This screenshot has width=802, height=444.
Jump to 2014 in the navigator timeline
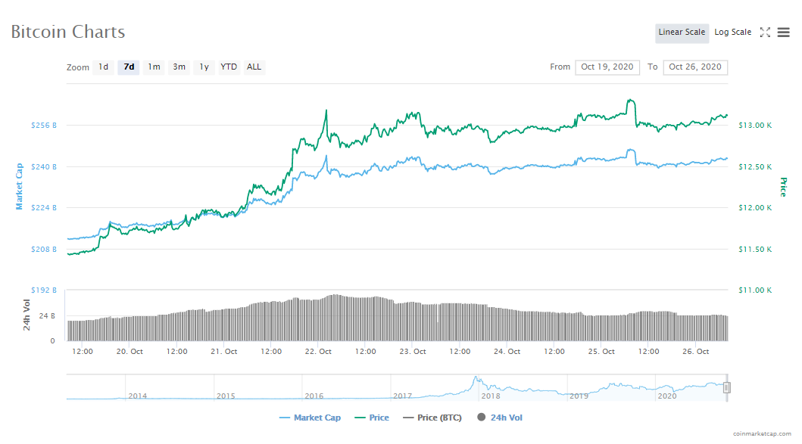click(138, 396)
